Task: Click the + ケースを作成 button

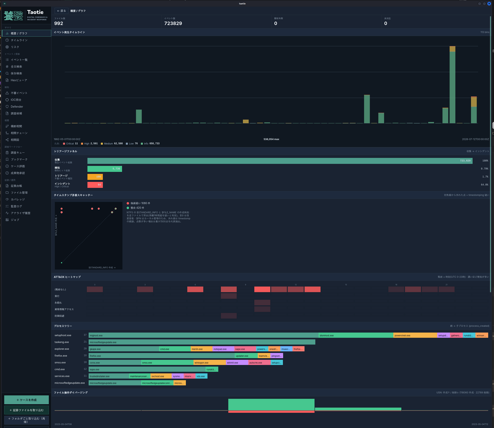Action: 27,400
